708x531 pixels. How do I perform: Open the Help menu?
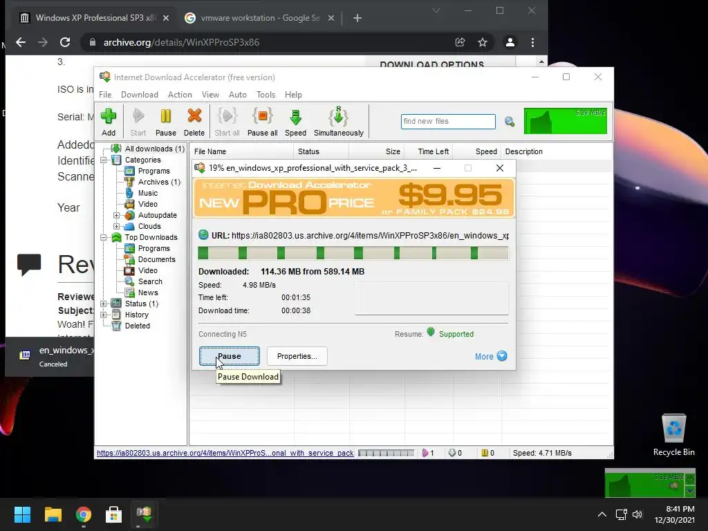(293, 94)
